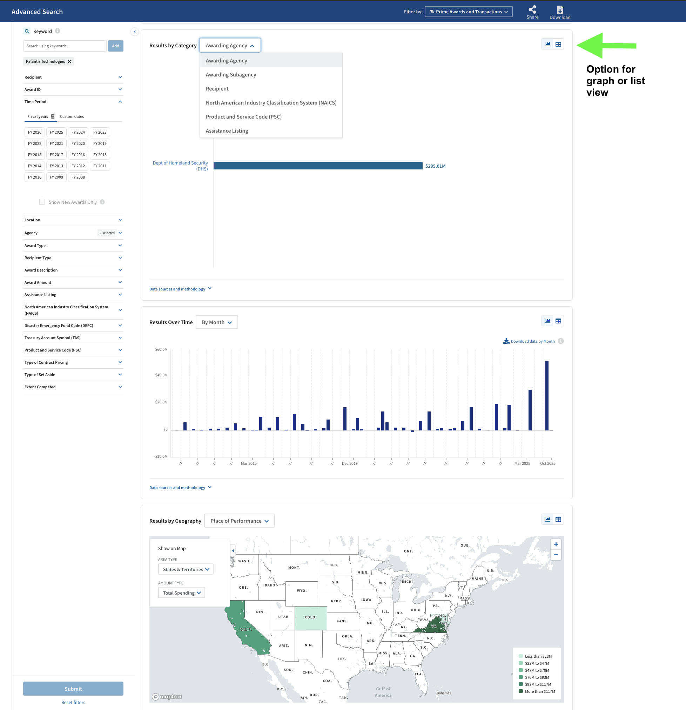
Task: Switch Results by Geography to table view
Action: click(558, 519)
